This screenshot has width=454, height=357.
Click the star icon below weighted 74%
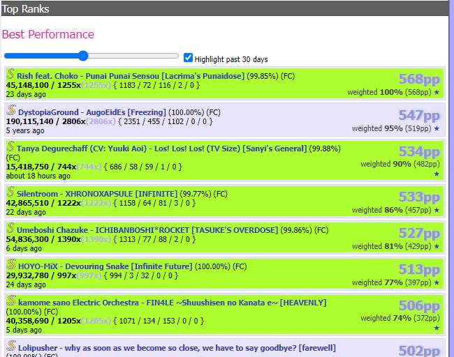[x=437, y=328]
